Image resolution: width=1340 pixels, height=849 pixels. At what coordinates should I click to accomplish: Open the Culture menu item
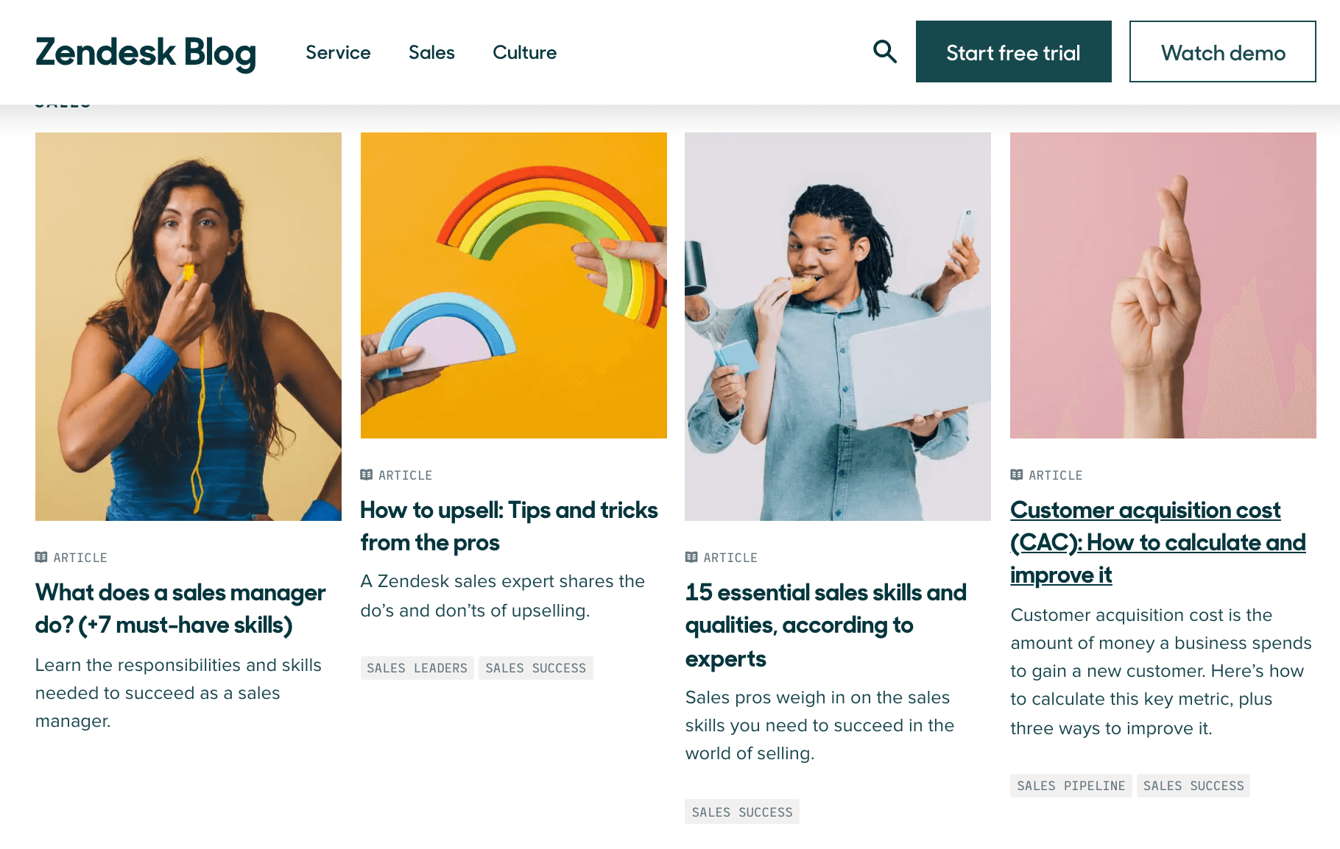pos(524,53)
